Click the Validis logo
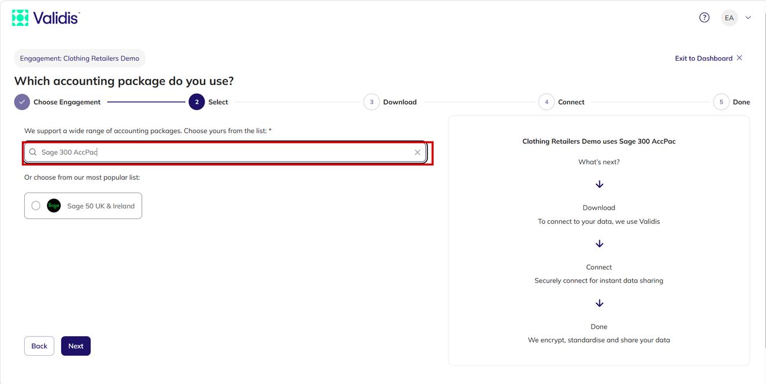This screenshot has width=766, height=384. click(x=46, y=18)
